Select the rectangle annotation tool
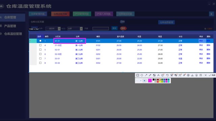The image size is (216, 121). pos(137,75)
